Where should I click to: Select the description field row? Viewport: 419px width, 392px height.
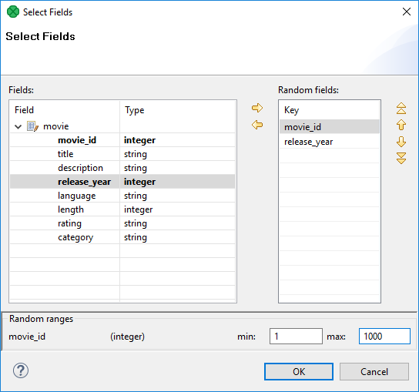click(x=122, y=168)
